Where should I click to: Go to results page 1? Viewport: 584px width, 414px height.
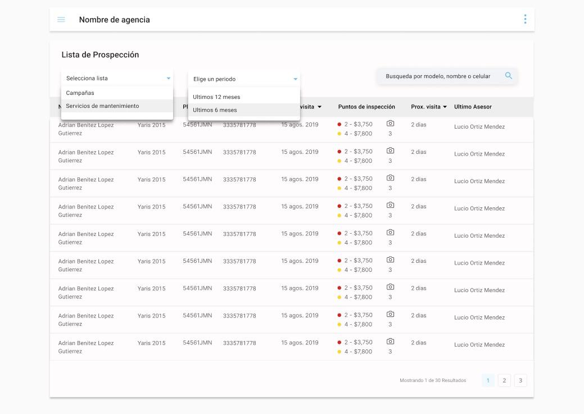point(488,380)
